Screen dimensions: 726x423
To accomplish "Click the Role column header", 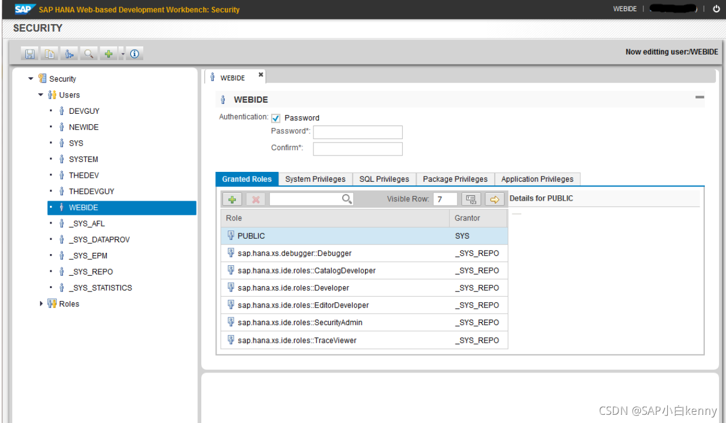I will click(335, 218).
